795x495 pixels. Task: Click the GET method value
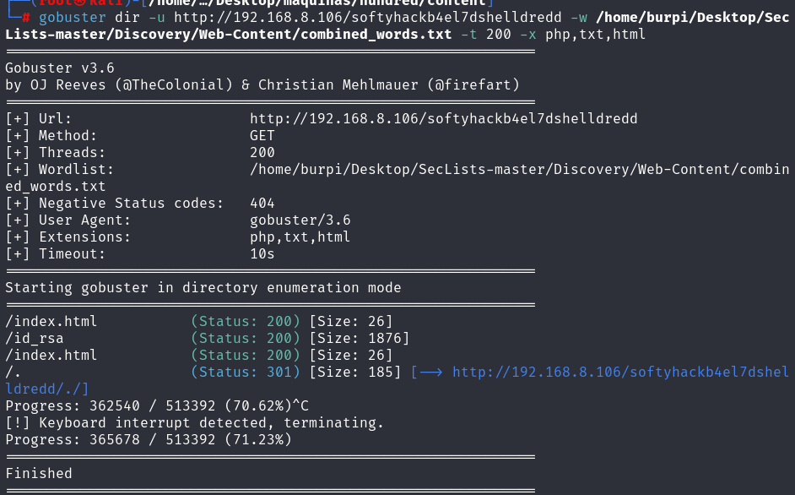(x=262, y=136)
